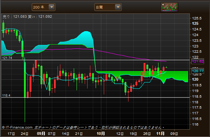Click the 09月 date axis label
Screen dimensions: 210x137
(41, 133)
